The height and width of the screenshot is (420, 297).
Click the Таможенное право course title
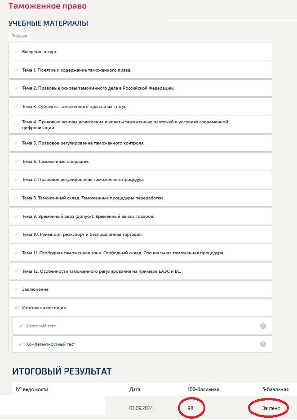[x=48, y=6]
